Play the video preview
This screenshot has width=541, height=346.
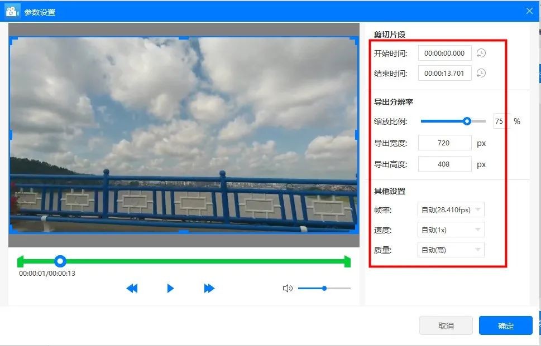click(170, 288)
